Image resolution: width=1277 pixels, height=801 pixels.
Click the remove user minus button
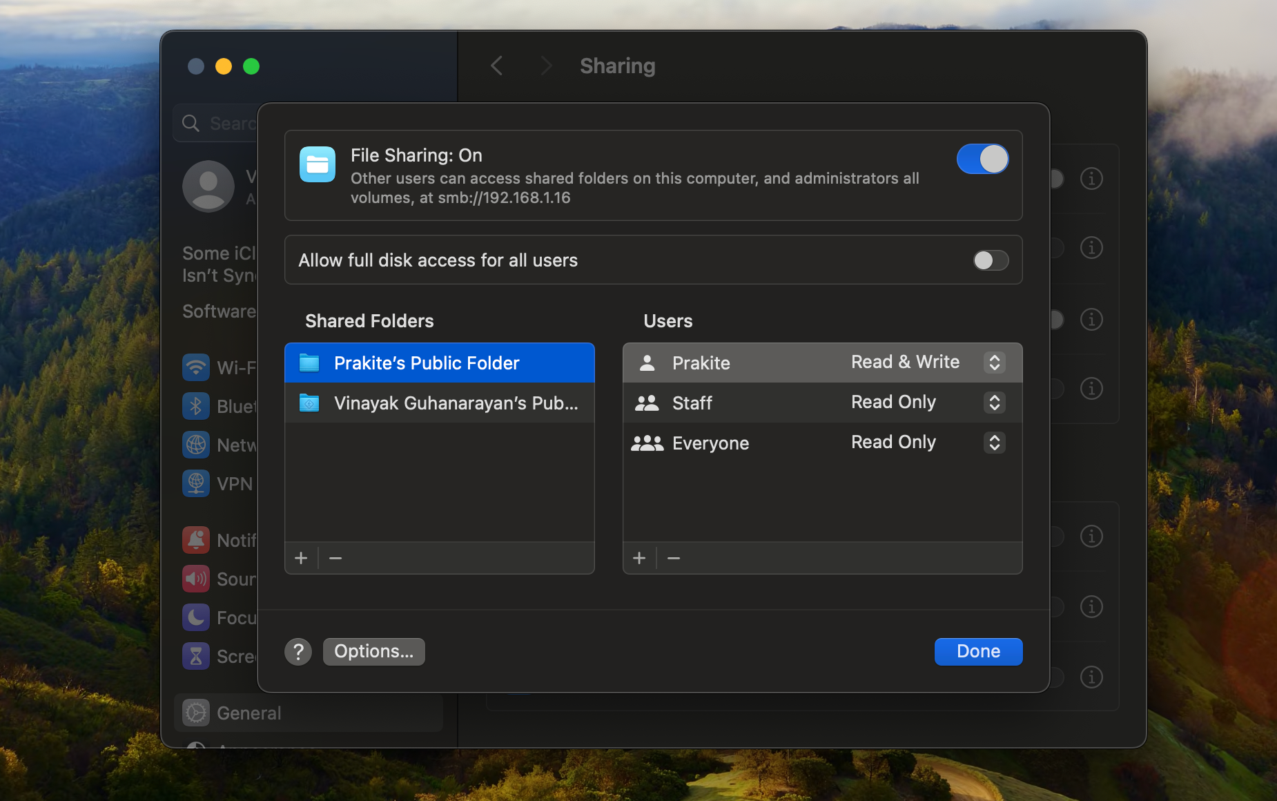(x=674, y=558)
